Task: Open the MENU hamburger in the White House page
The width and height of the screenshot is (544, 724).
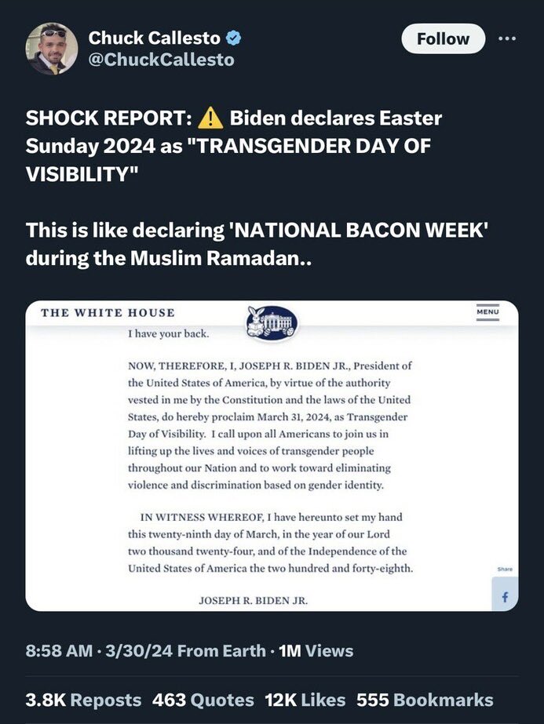Action: pyautogui.click(x=487, y=313)
